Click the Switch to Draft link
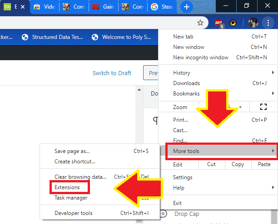This screenshot has height=224, width=278. [x=112, y=73]
